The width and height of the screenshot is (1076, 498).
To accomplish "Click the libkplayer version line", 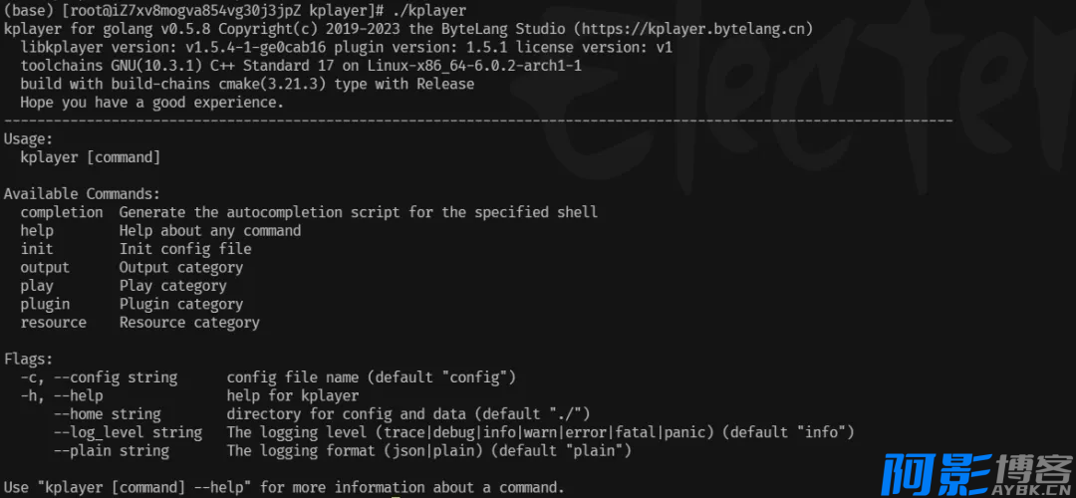I will pyautogui.click(x=347, y=48).
